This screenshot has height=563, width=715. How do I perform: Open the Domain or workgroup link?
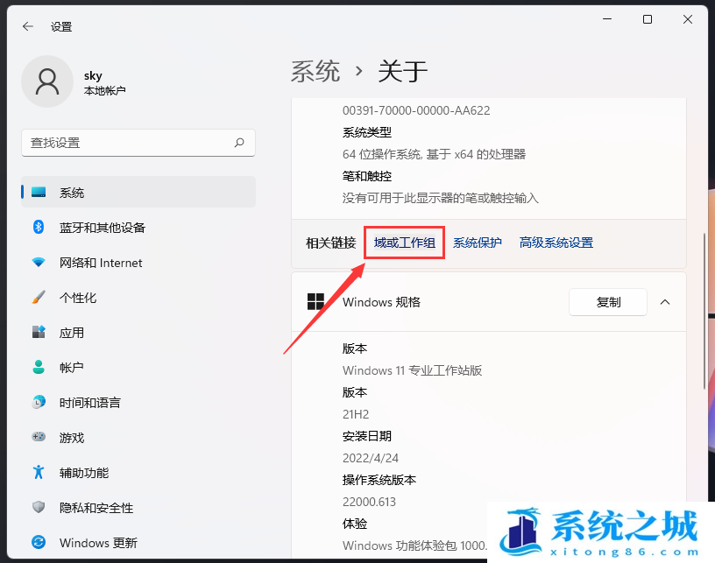tap(404, 243)
